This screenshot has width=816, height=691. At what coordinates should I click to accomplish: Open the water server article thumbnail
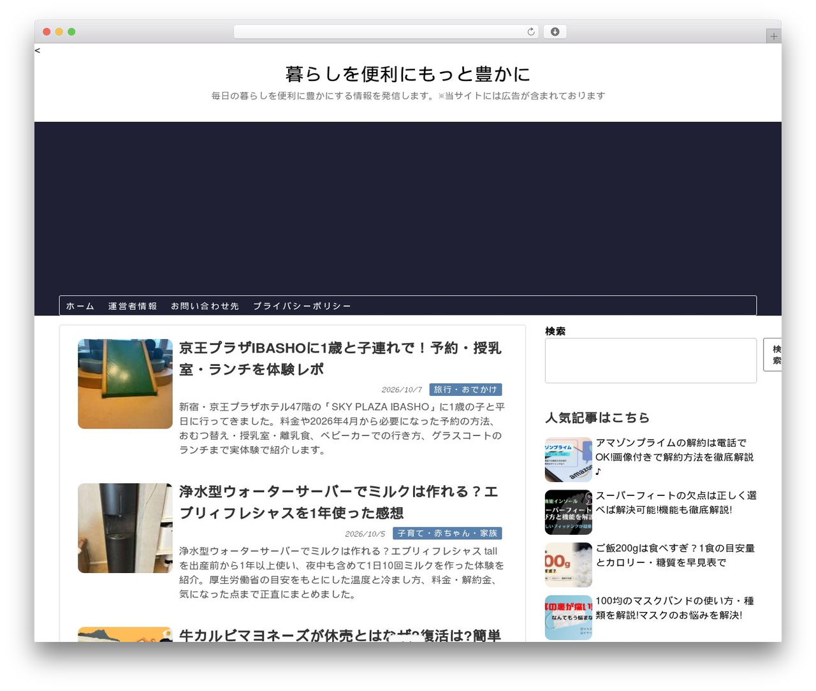(x=125, y=528)
